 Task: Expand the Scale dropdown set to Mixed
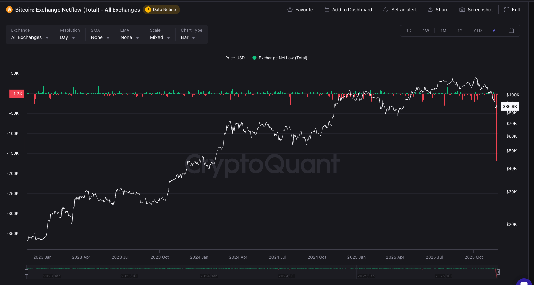tap(160, 37)
